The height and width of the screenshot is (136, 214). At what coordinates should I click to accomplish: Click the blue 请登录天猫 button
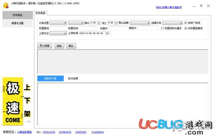50,79
